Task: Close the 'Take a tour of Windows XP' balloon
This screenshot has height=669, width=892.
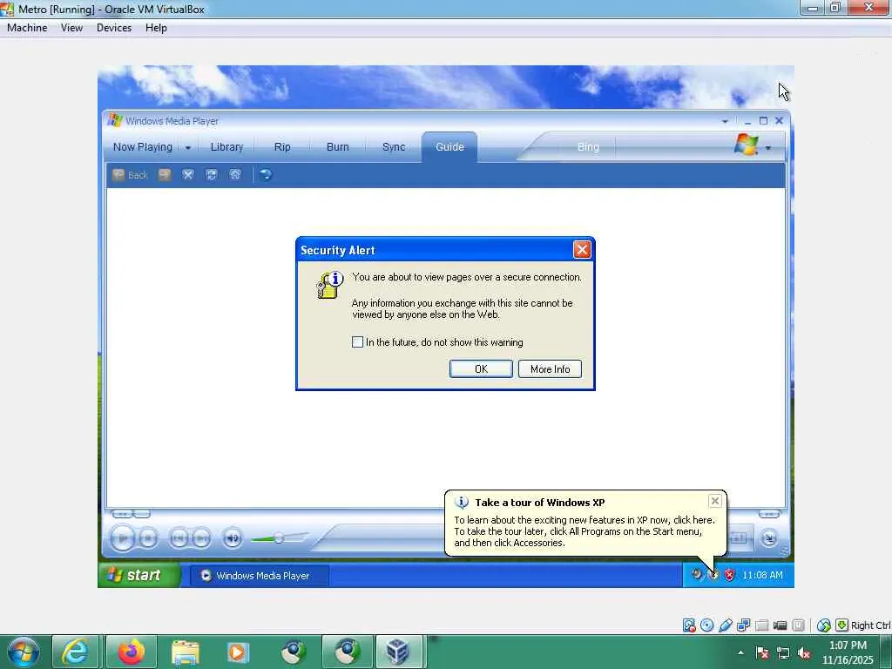Action: click(x=715, y=501)
